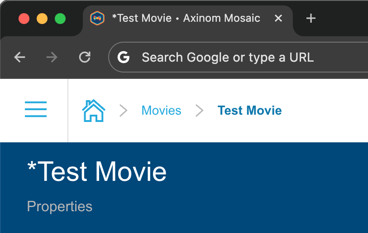The width and height of the screenshot is (368, 233).
Task: Close the Test Movie browser tab
Action: [x=278, y=19]
